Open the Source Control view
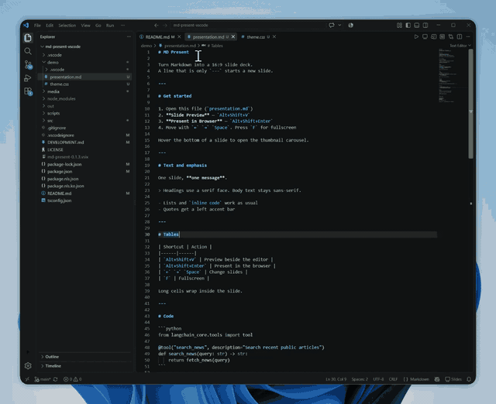This screenshot has height=404, width=496. pyautogui.click(x=28, y=64)
